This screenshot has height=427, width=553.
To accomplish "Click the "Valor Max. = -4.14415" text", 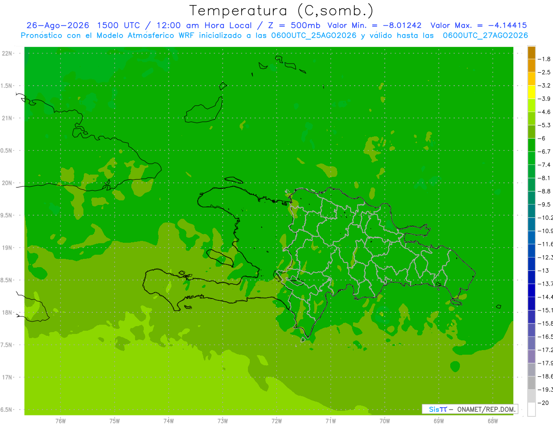I will (478, 25).
